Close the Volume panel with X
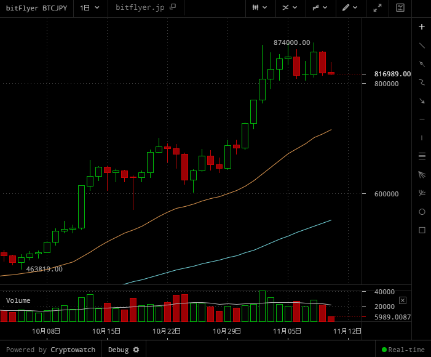The width and height of the screenshot is (431, 357). pyautogui.click(x=403, y=300)
